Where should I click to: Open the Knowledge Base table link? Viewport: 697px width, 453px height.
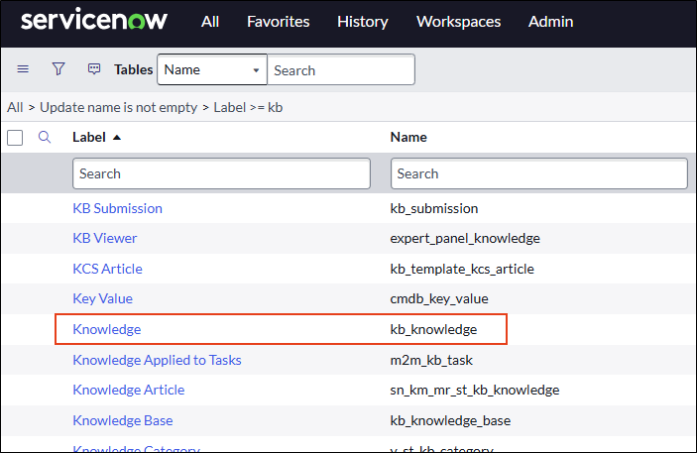(x=123, y=420)
